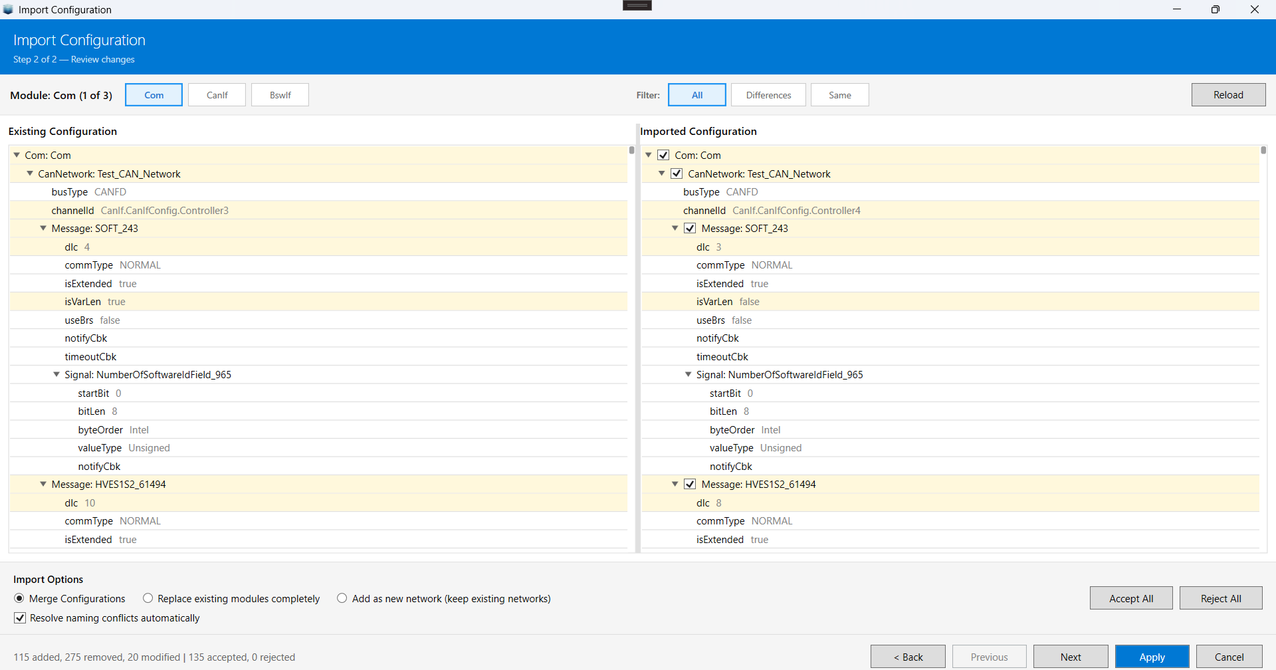Viewport: 1276px width, 670px height.
Task: Uncheck the imported CanNetwork Test_CAN_Network checkbox
Action: (677, 173)
